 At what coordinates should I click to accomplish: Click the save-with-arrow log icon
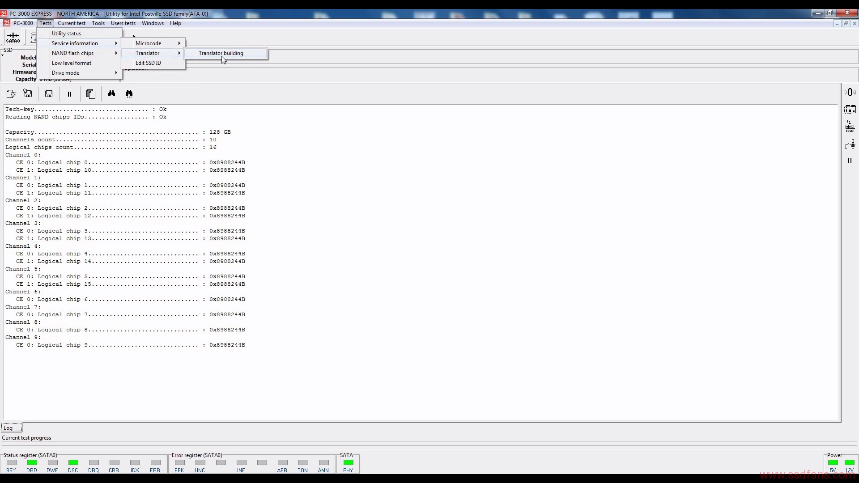click(x=28, y=93)
